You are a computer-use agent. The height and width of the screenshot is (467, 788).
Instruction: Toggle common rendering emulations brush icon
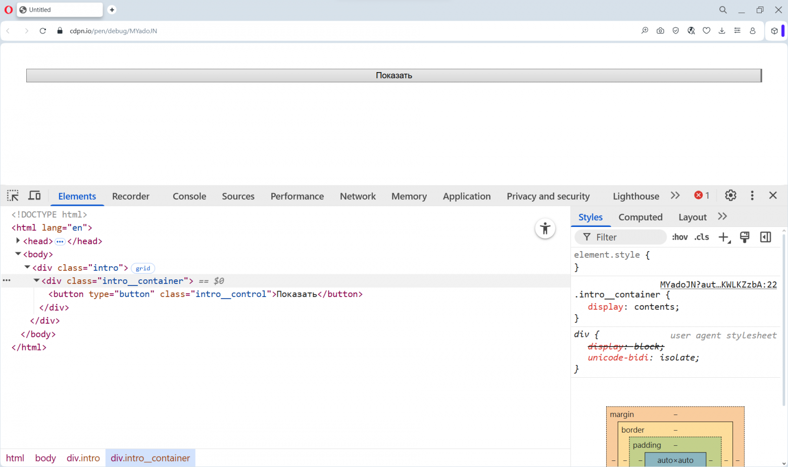745,237
